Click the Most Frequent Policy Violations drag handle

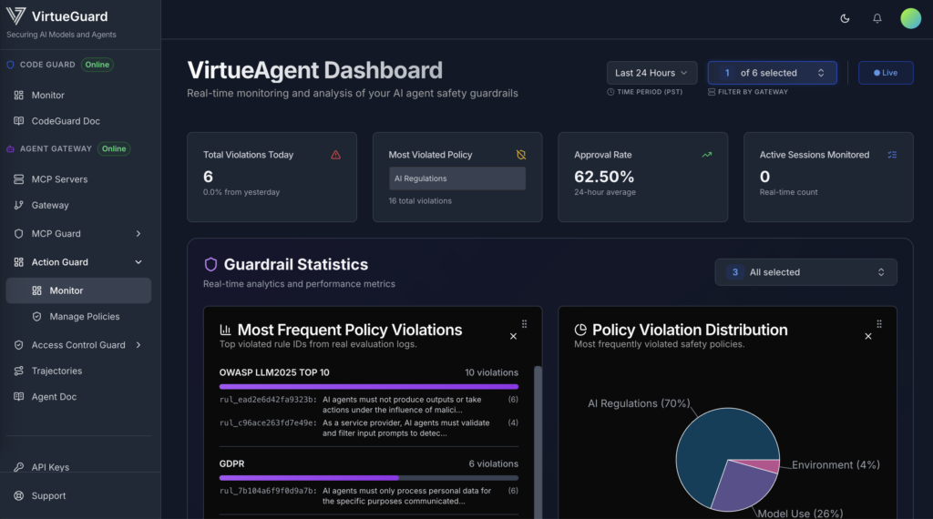(524, 324)
